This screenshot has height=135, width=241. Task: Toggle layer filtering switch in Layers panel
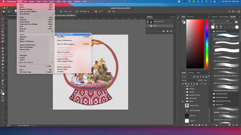209,76
